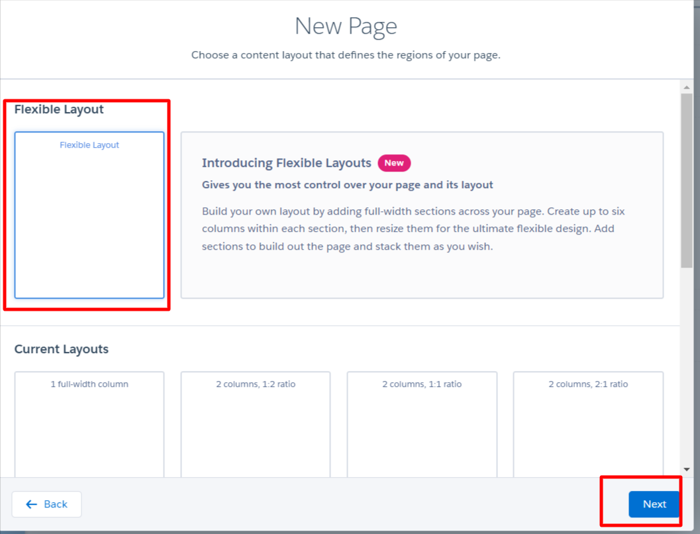Click the Introducing Flexible Layouts heading
The width and height of the screenshot is (700, 534).
point(286,163)
